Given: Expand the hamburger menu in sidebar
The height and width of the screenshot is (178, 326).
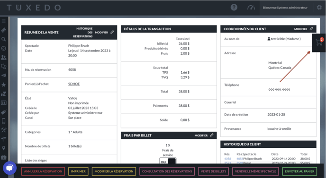Looking at the screenshot, I should coord(3,21).
